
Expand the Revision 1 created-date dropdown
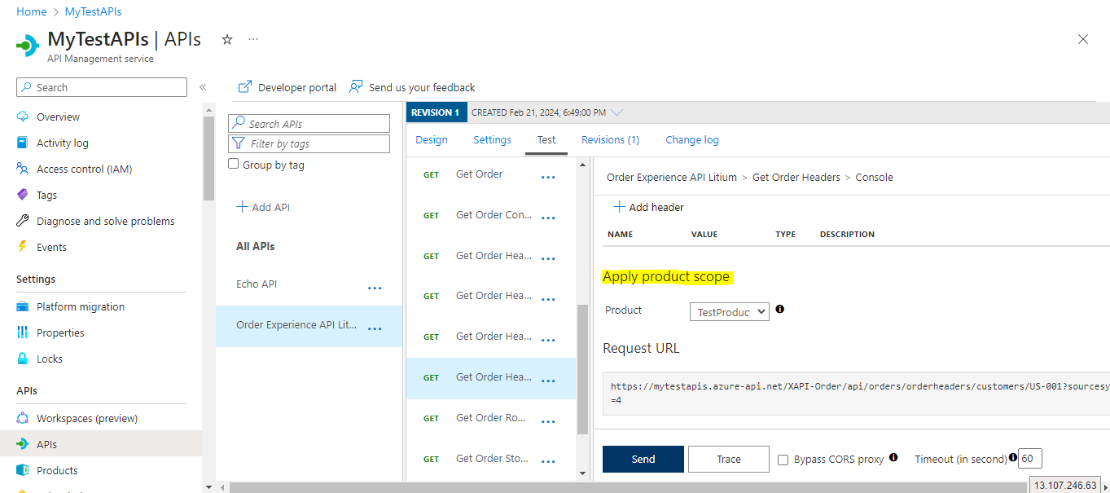click(616, 112)
